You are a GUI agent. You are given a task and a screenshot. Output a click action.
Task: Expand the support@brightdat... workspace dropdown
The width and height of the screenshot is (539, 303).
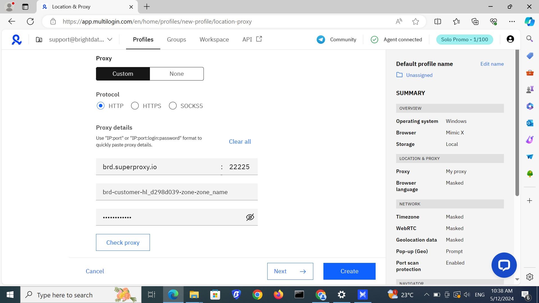(x=110, y=40)
